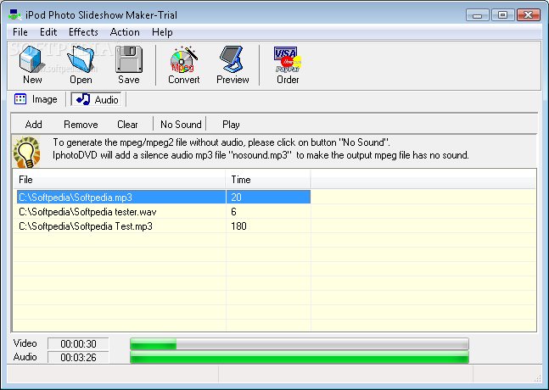
Task: Click the Audio length progress bar
Action: click(x=300, y=358)
